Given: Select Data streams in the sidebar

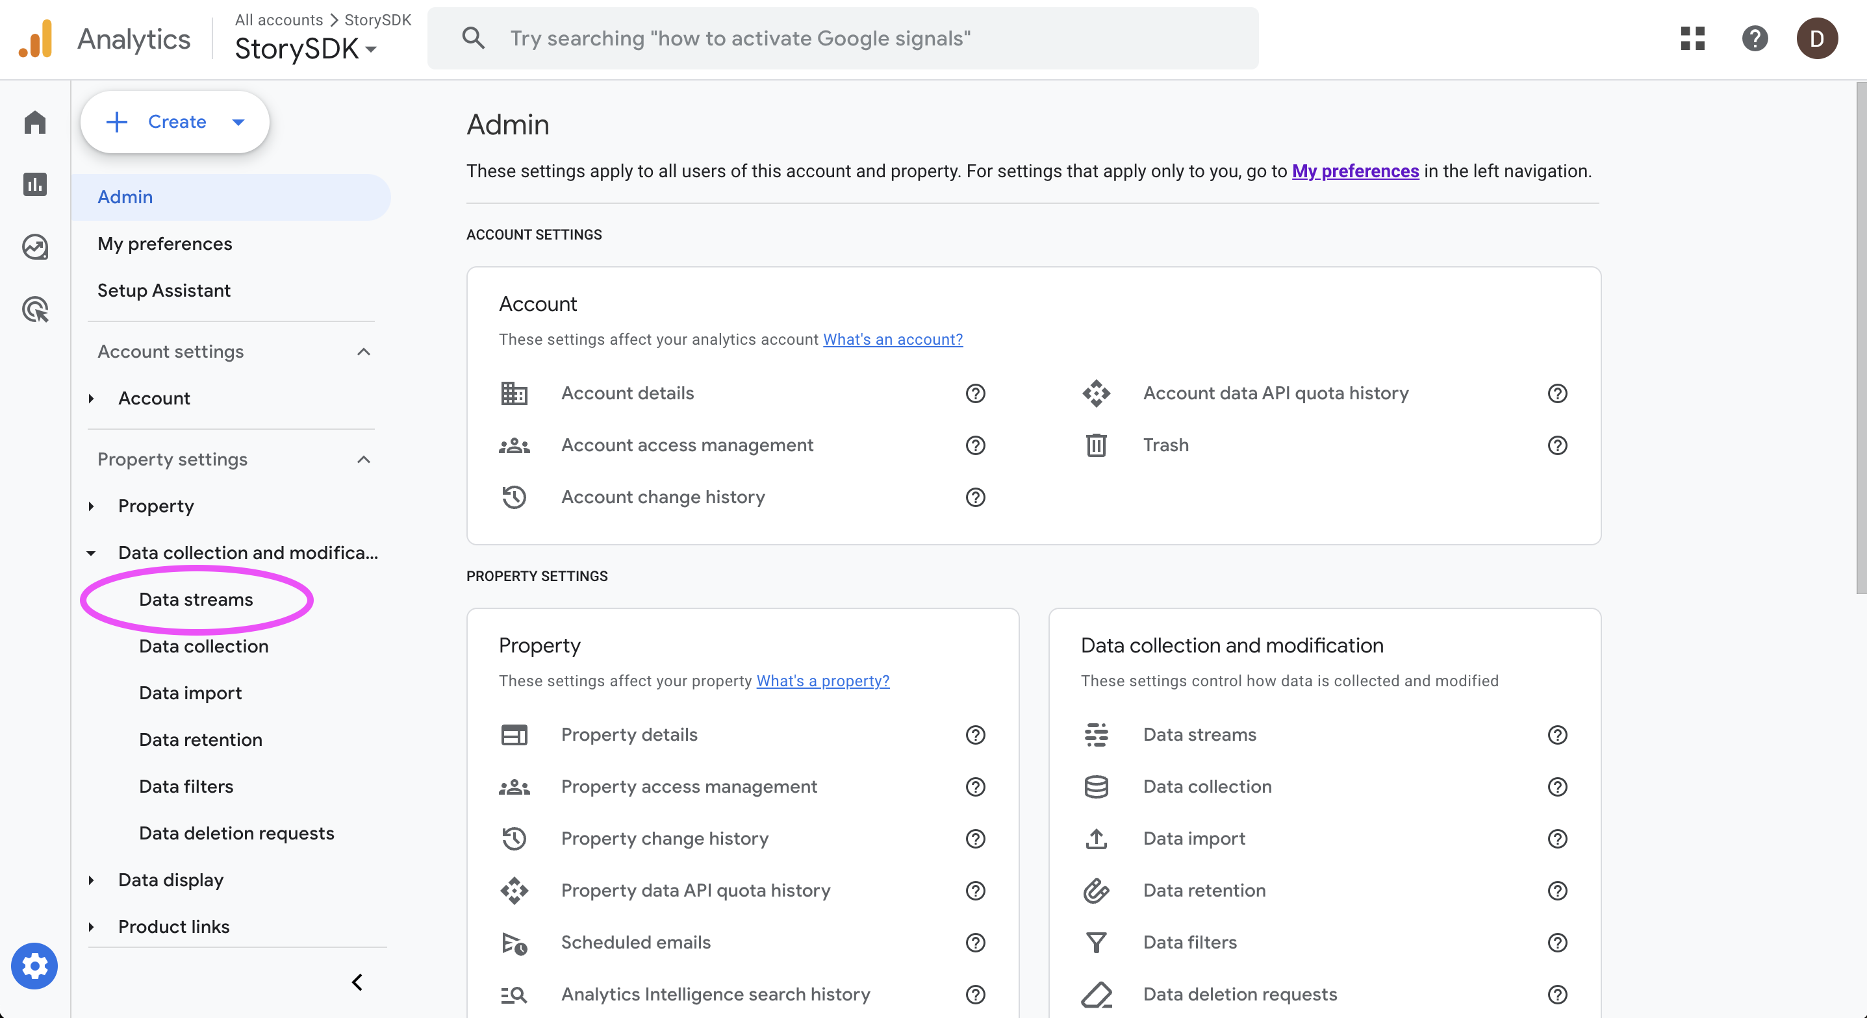Looking at the screenshot, I should coord(196,599).
